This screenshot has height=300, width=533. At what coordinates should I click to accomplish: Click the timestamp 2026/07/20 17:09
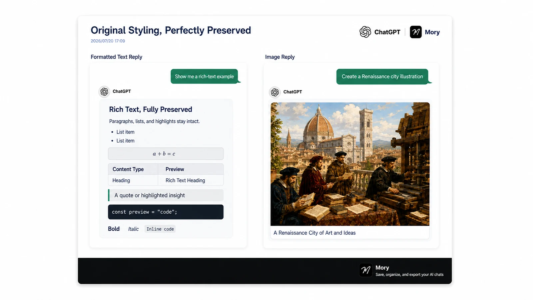coord(108,41)
